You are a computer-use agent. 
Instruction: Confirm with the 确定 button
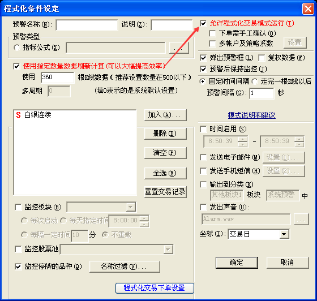coord(237,263)
